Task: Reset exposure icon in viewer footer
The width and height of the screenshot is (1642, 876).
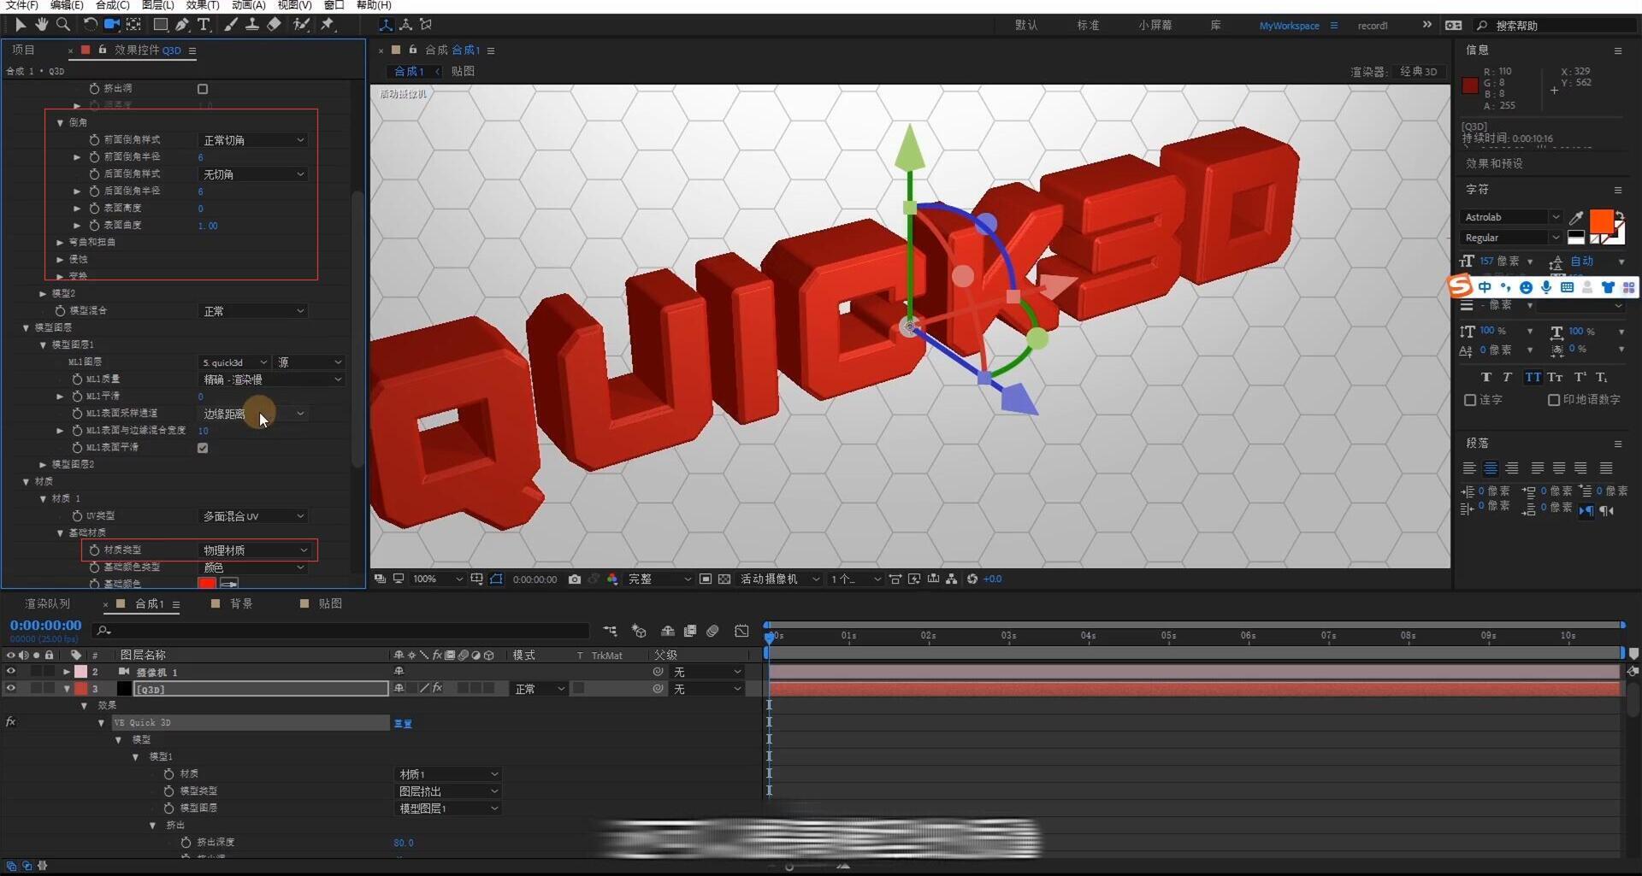Action: click(x=972, y=579)
